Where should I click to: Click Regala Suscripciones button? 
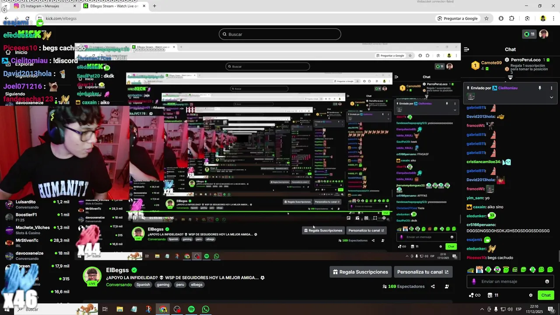[x=360, y=272]
